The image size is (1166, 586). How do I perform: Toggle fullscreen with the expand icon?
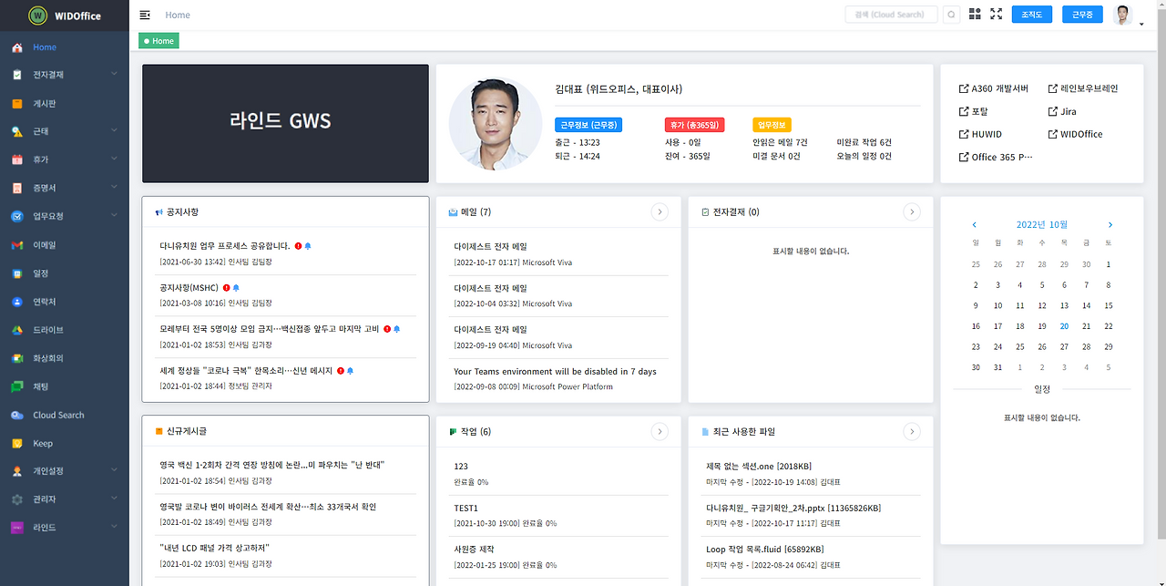tap(996, 15)
